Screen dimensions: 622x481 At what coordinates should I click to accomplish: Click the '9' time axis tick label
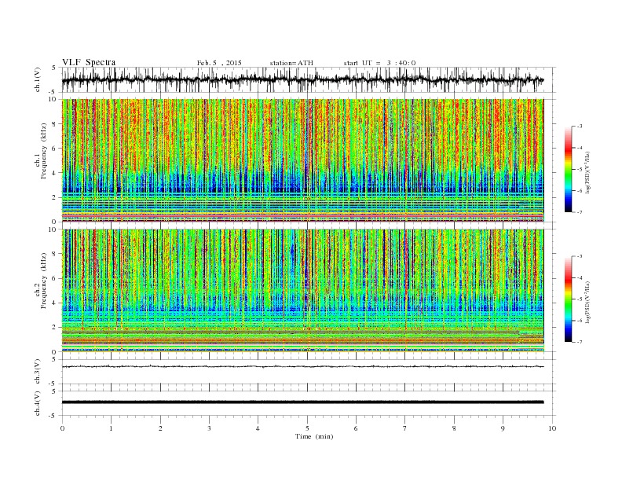[503, 428]
